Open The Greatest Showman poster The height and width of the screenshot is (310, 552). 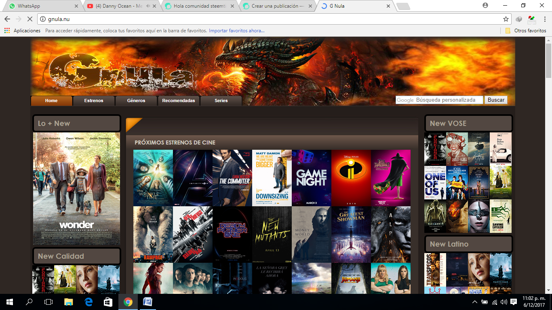351,235
